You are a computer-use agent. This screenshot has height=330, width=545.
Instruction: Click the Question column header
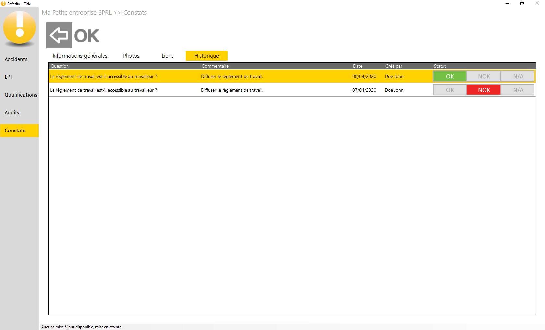(x=60, y=66)
